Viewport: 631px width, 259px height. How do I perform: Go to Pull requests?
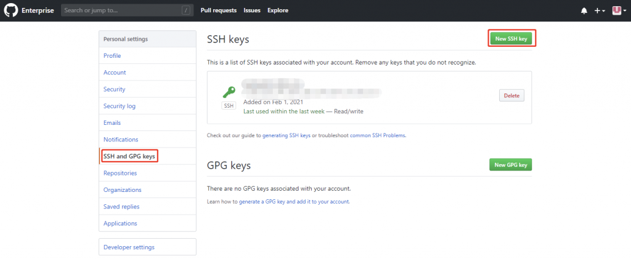click(219, 10)
